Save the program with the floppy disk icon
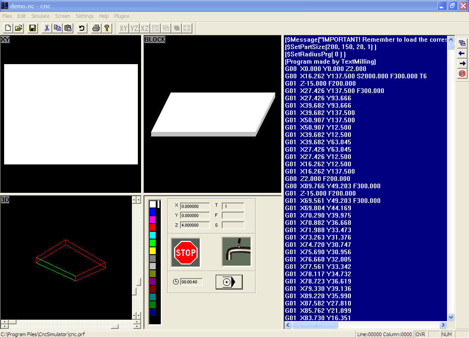Viewport: 469px width, 338px height. click(33, 28)
